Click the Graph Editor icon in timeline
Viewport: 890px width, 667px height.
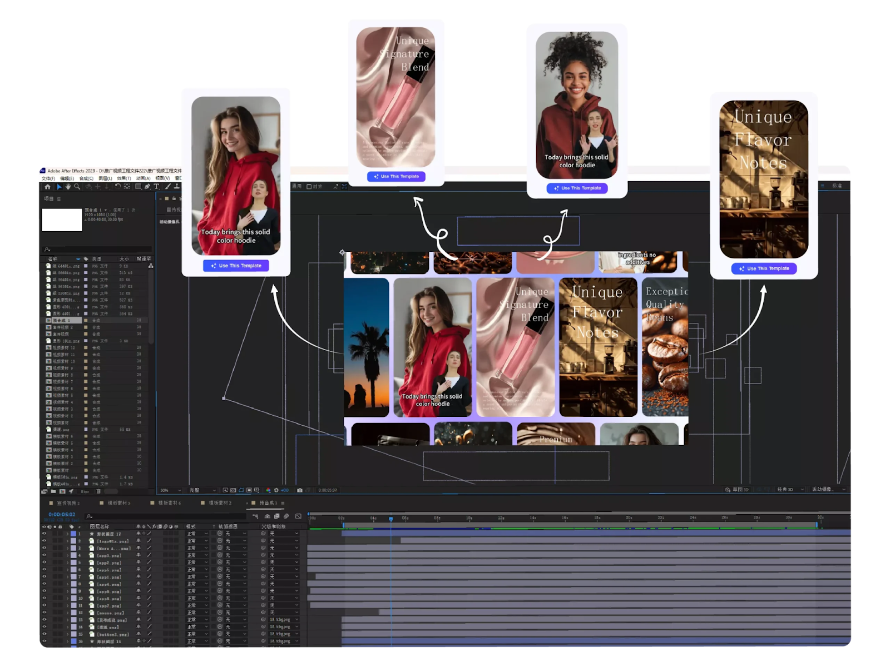click(x=298, y=516)
